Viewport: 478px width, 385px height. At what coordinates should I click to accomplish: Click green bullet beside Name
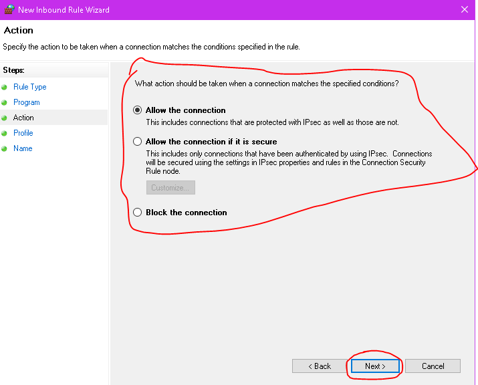pyautogui.click(x=4, y=149)
